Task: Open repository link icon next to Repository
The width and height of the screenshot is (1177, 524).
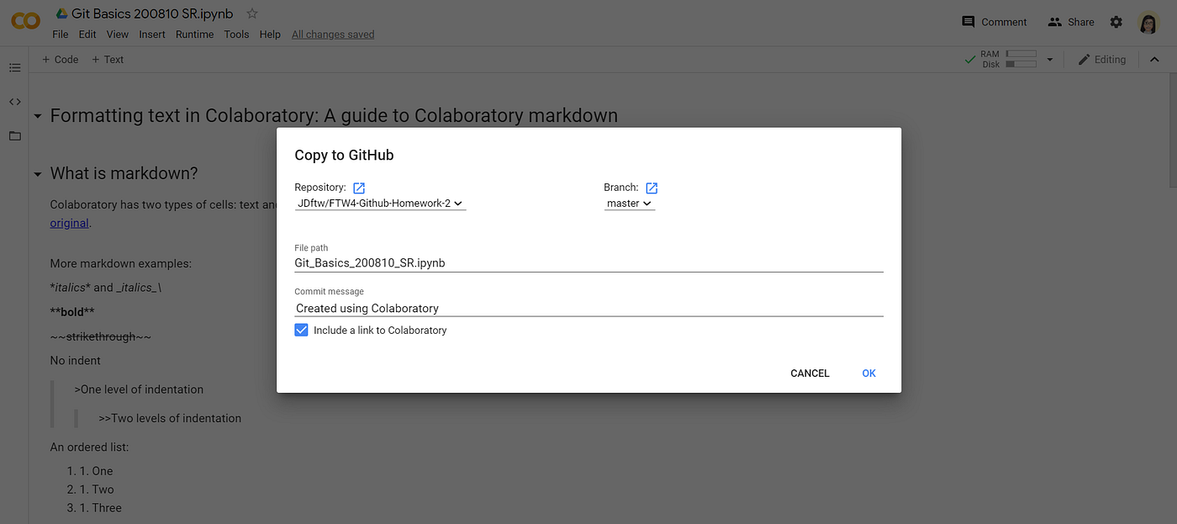Action: (x=359, y=188)
